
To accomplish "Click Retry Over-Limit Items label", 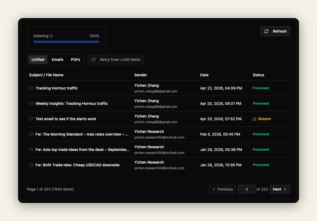I will pyautogui.click(x=120, y=60).
